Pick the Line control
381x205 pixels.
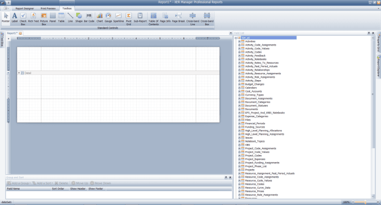tap(70, 18)
